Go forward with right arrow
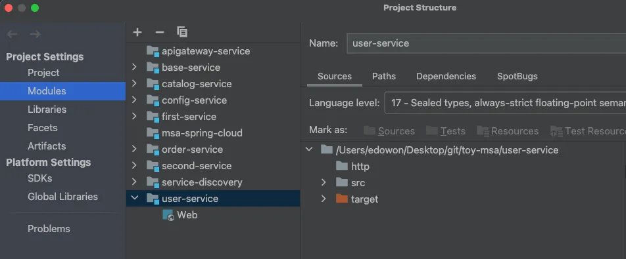This screenshot has height=259, width=626. [x=35, y=34]
